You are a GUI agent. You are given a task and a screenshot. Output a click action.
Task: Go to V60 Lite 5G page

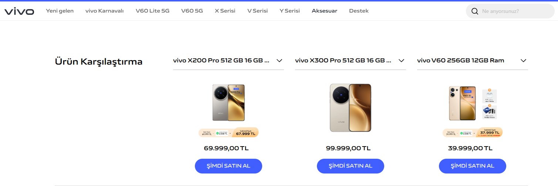pos(152,11)
